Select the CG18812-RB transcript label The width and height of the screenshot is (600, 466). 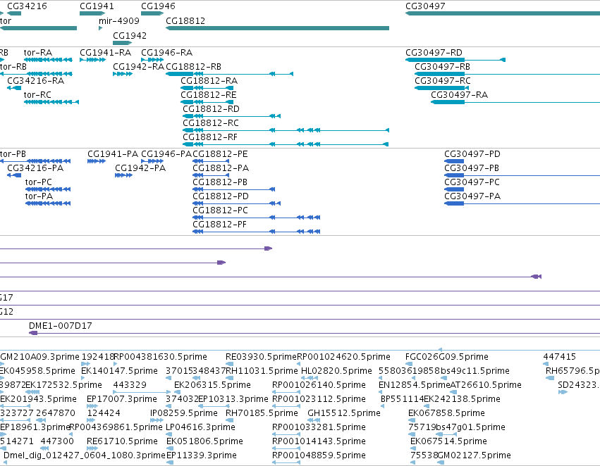point(194,66)
